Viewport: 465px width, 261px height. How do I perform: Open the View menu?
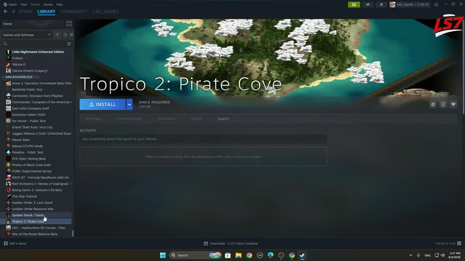[x=24, y=4]
